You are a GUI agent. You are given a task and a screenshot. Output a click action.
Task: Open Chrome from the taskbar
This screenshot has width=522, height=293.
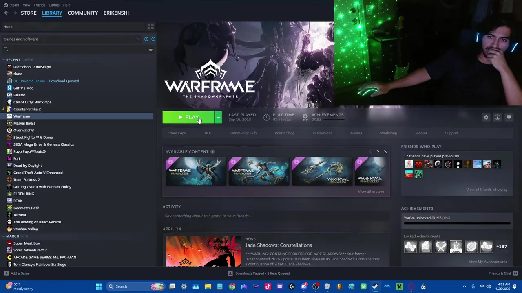coord(232,286)
